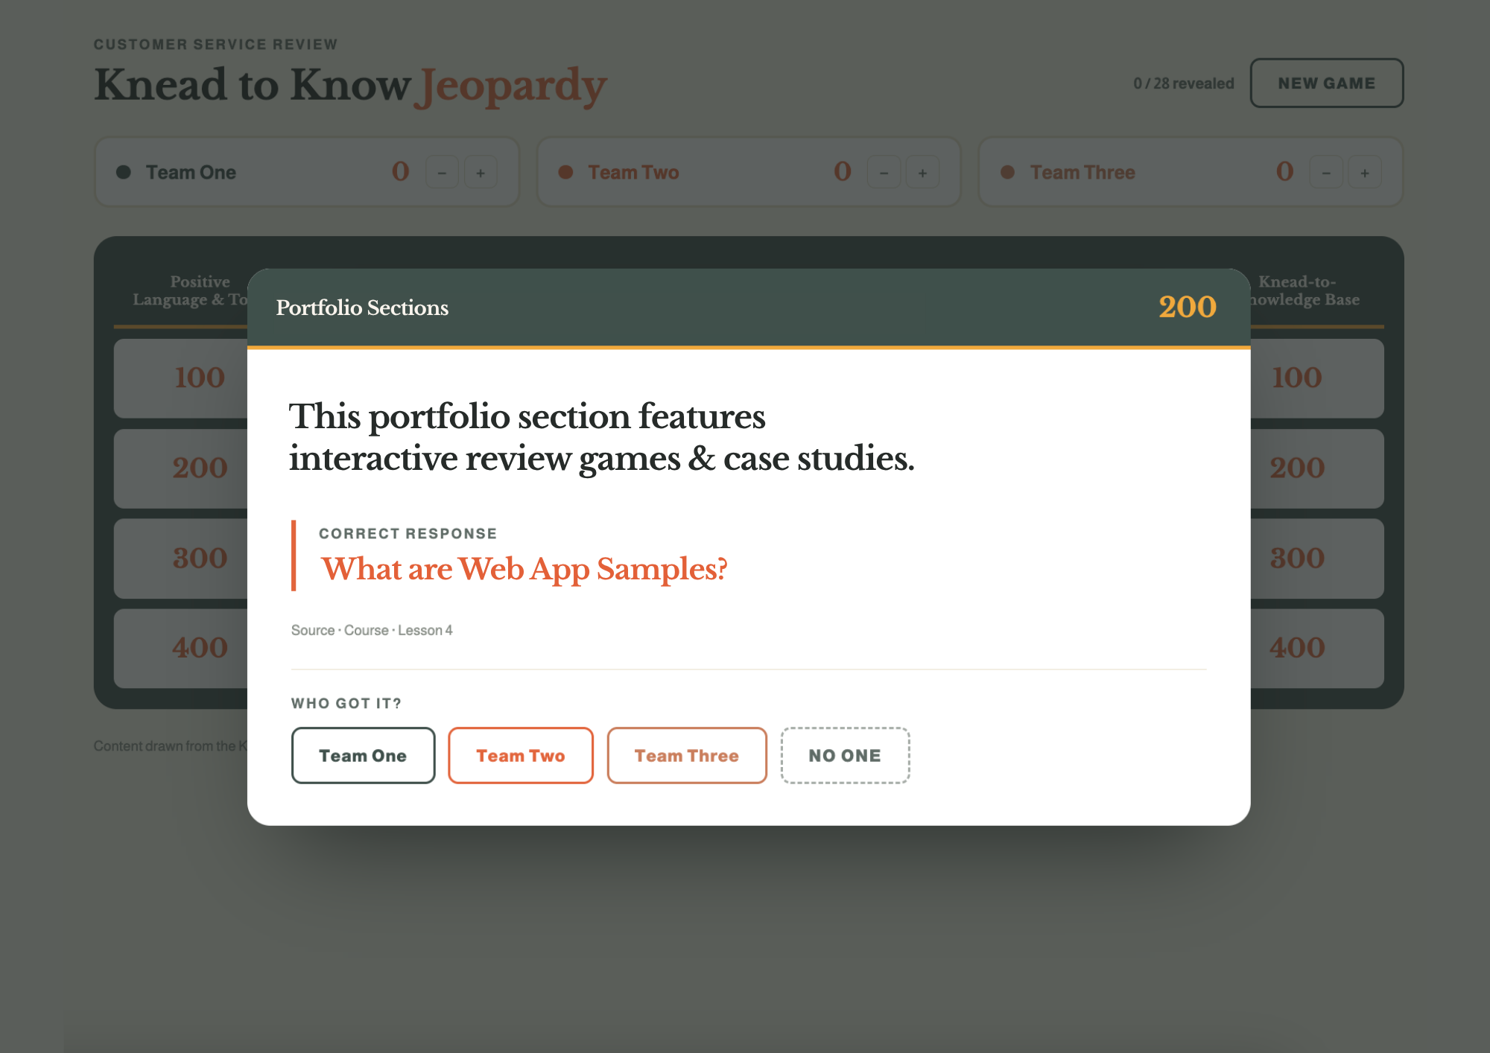Screen dimensions: 1490x1053
Task: Click the 200 point value in header
Action: tap(1188, 307)
